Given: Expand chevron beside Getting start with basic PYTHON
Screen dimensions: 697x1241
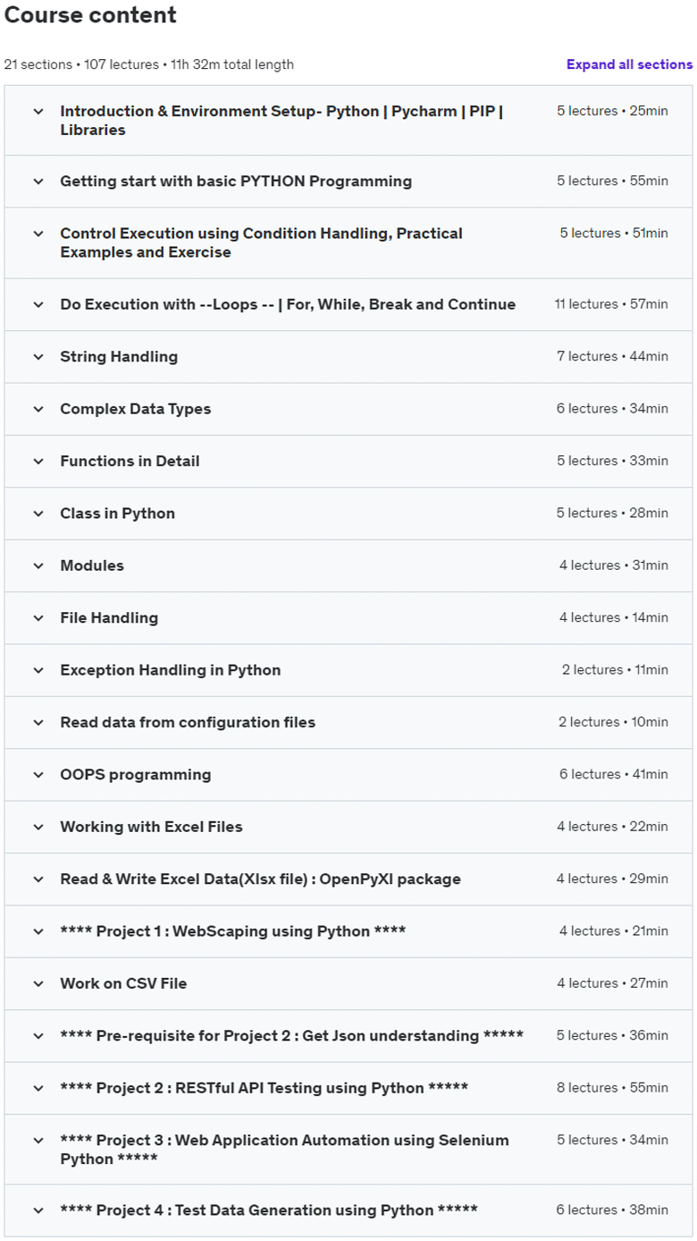Looking at the screenshot, I should coord(38,182).
